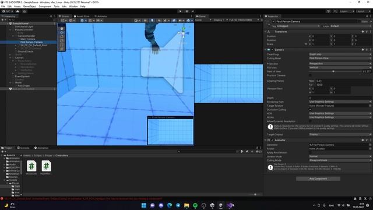This screenshot has width=373, height=210.
Task: Open the Tag dropdown showing Untagged
Action: click(298, 26)
